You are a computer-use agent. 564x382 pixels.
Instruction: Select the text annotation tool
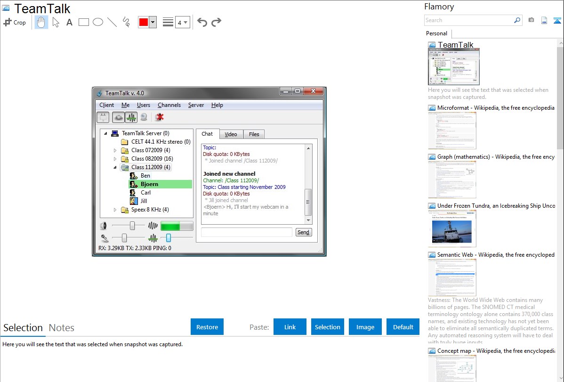[69, 22]
